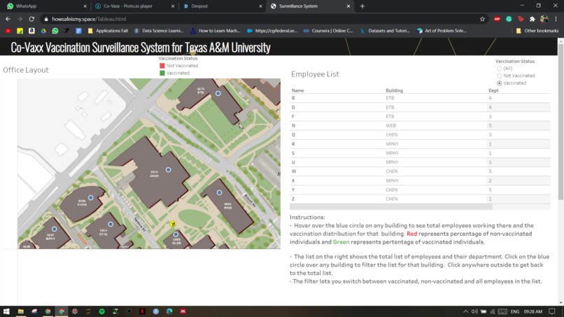The width and height of the screenshot is (564, 317).
Task: Open Microsoft Edge from the taskbar
Action: click(x=169, y=311)
